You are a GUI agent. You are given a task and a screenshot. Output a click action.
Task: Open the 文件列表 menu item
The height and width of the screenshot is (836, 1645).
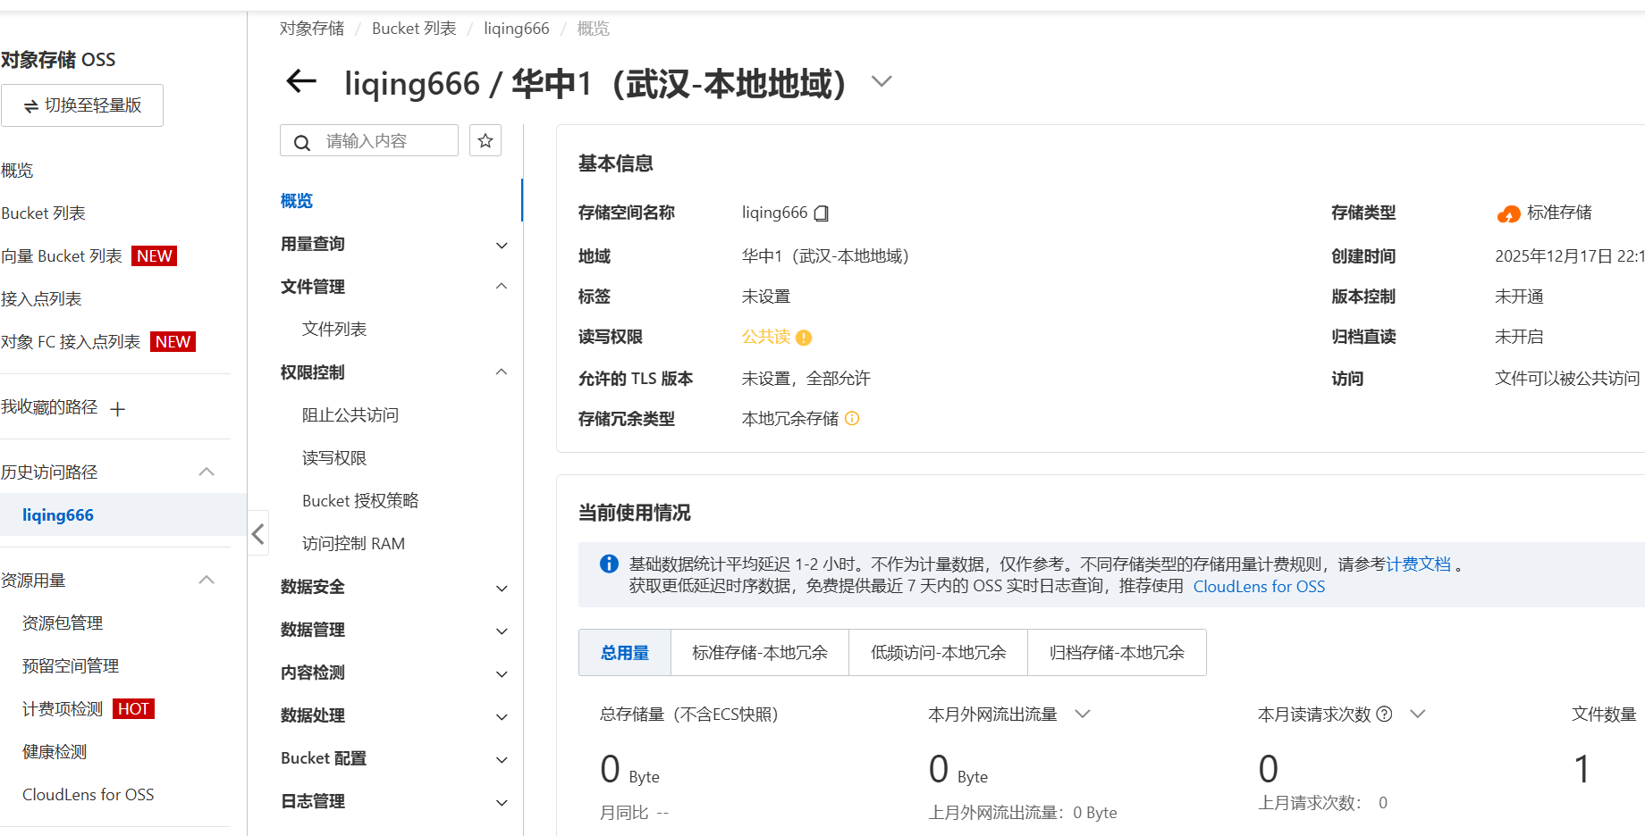tap(334, 330)
